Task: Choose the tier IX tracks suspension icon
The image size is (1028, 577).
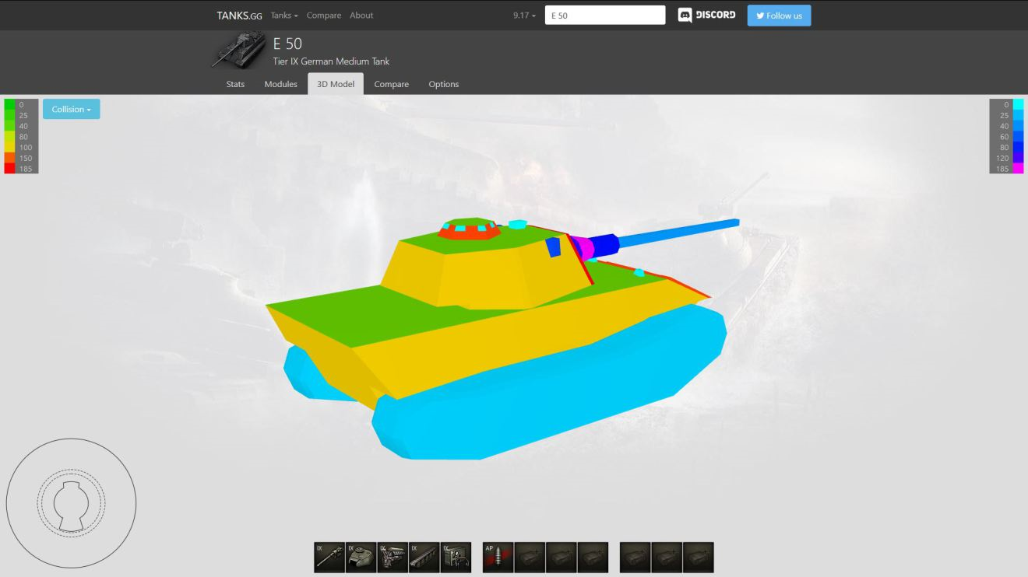Action: pyautogui.click(x=424, y=558)
